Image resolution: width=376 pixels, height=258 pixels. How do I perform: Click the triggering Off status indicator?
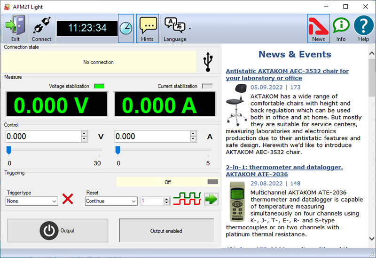pos(168,182)
